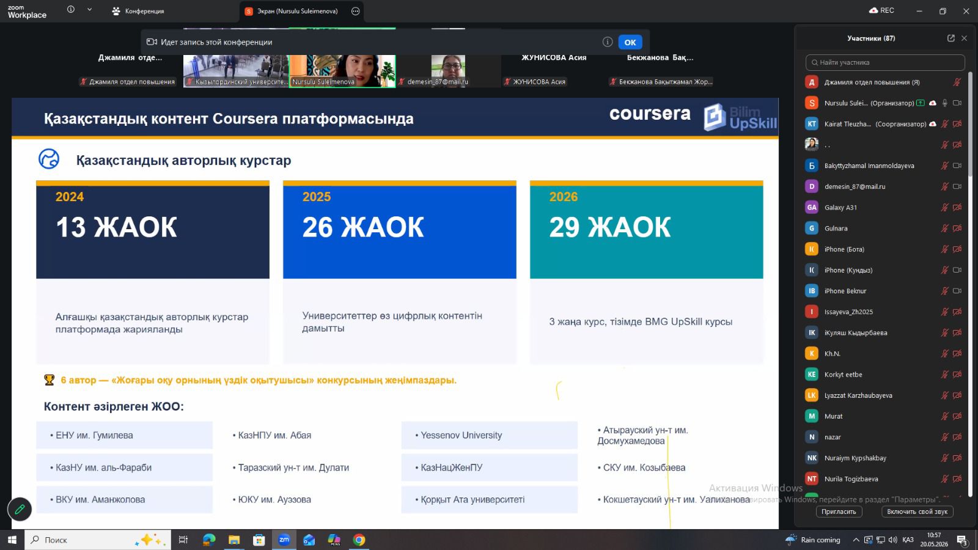This screenshot has height=550, width=978.
Task: Click the camera icon on Nursulu's participant row
Action: 957,103
